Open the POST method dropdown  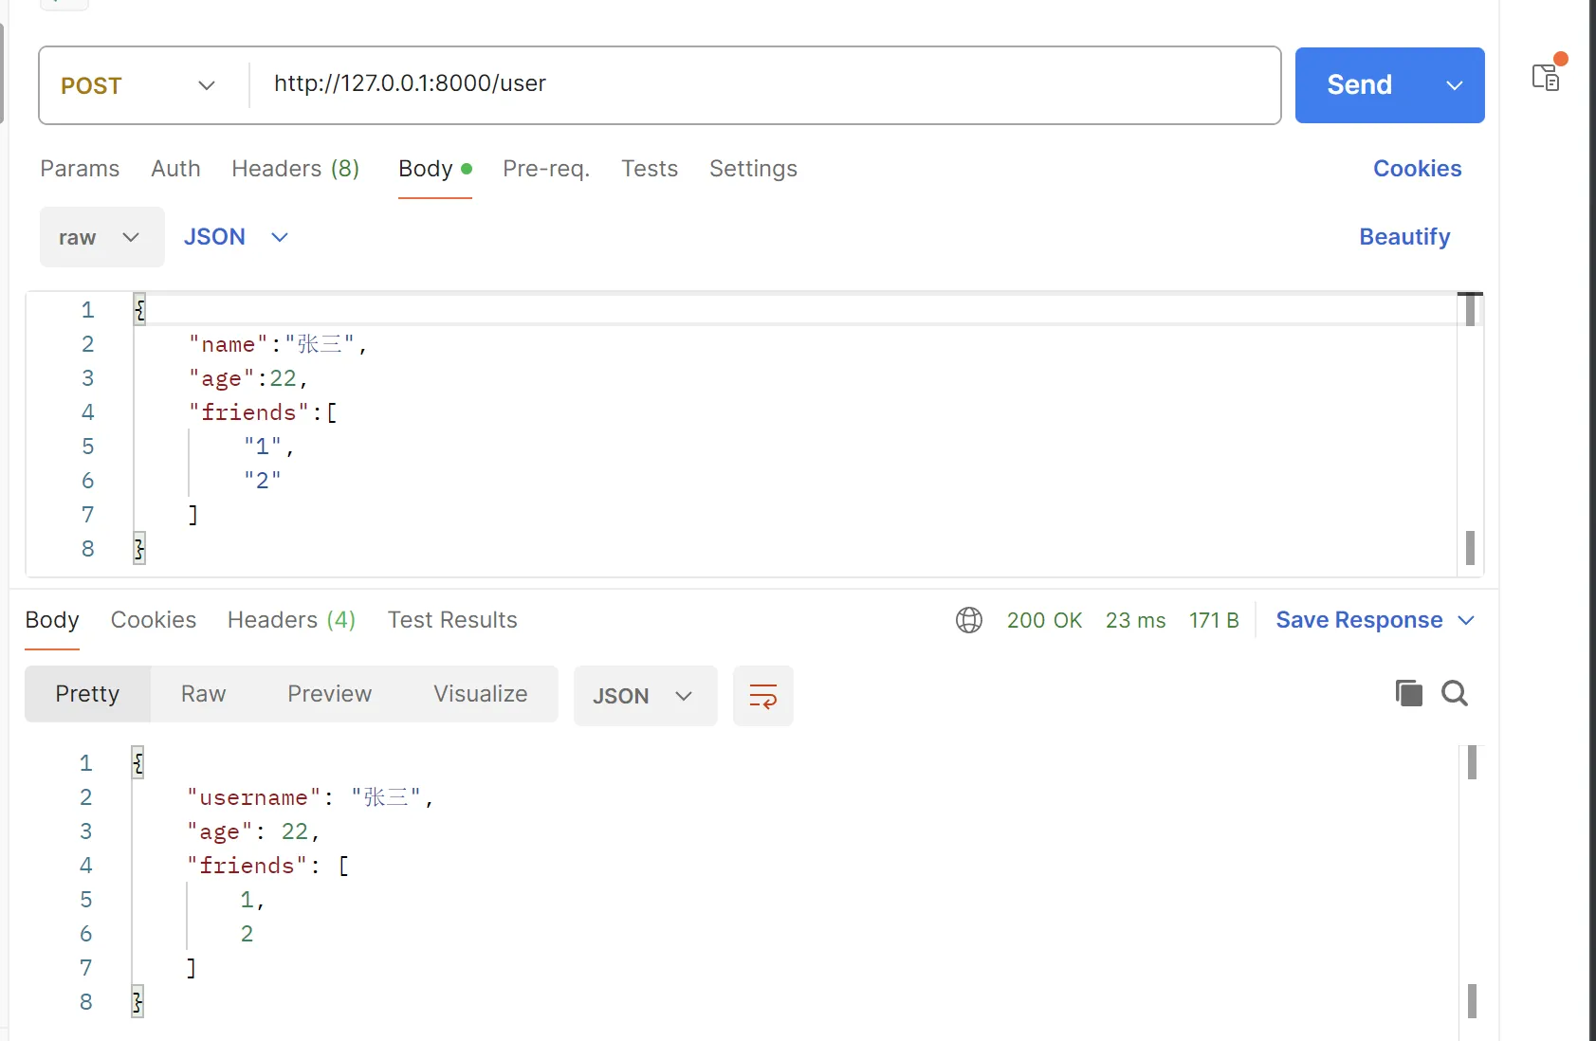138,85
